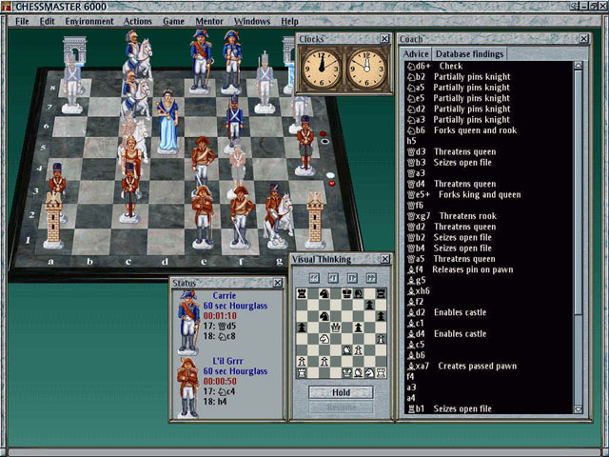Click the white queen on the Visual Thinking board

point(336,328)
